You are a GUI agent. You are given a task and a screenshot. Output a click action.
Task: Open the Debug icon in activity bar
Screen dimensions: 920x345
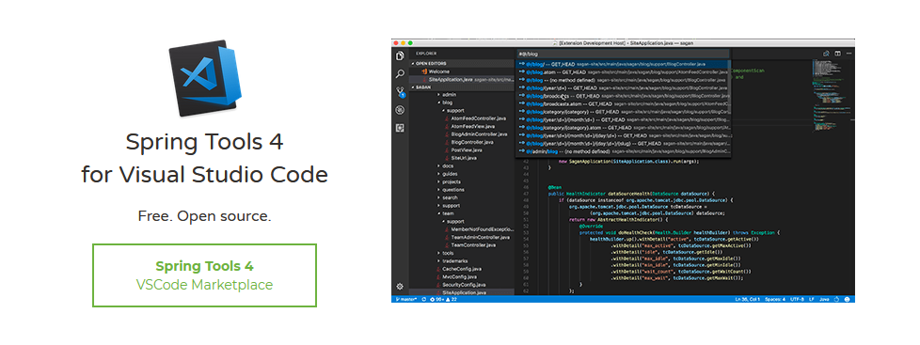pyautogui.click(x=400, y=110)
